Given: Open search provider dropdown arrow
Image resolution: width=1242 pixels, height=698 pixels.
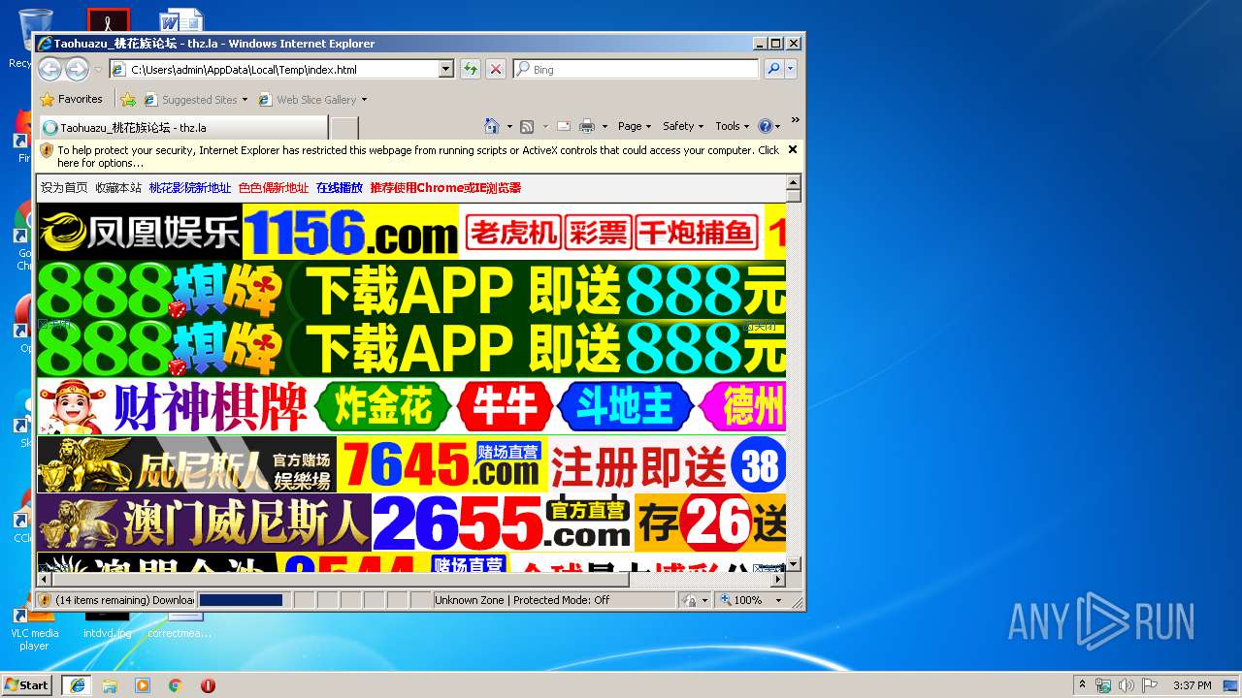Looking at the screenshot, I should click(x=791, y=69).
